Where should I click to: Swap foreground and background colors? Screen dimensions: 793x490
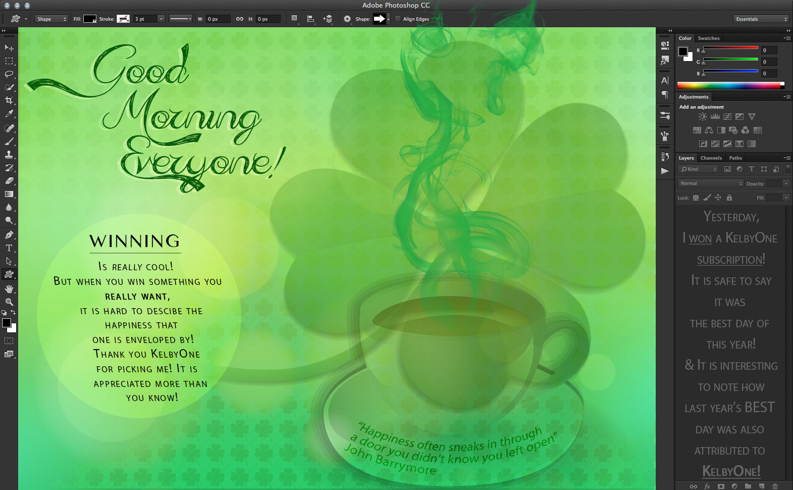14,313
